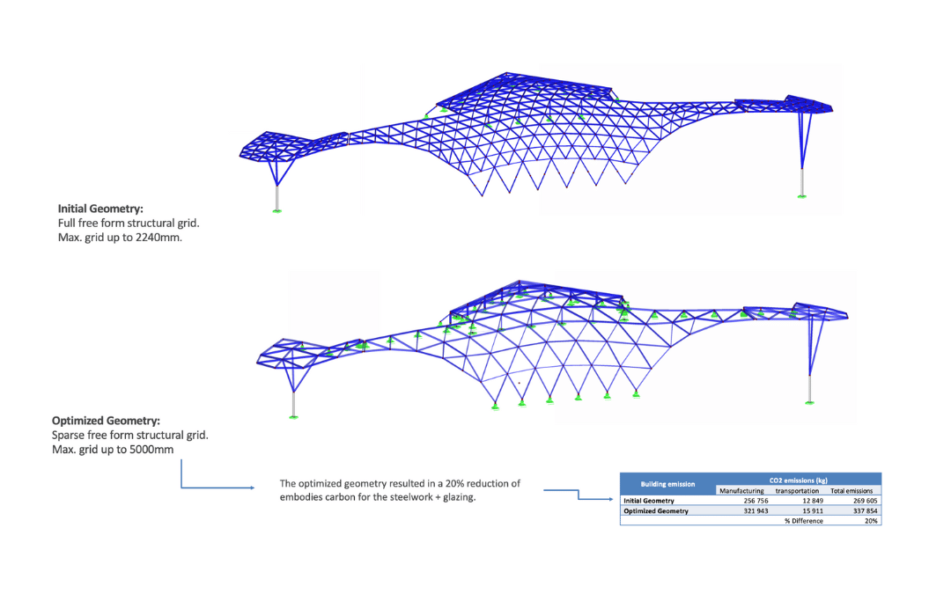Click the 20% reduction summary paragraph

(401, 490)
